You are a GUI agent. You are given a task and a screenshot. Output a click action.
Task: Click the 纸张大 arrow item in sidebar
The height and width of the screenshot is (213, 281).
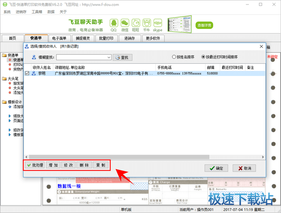tap(16, 116)
